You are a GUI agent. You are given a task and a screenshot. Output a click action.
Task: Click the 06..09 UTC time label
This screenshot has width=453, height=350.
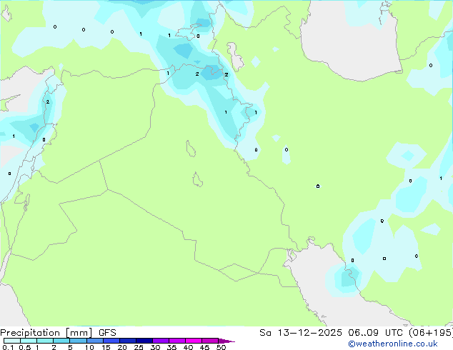tap(375, 333)
